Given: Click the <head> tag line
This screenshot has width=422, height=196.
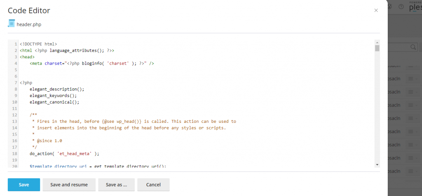Looking at the screenshot, I should tap(27, 57).
